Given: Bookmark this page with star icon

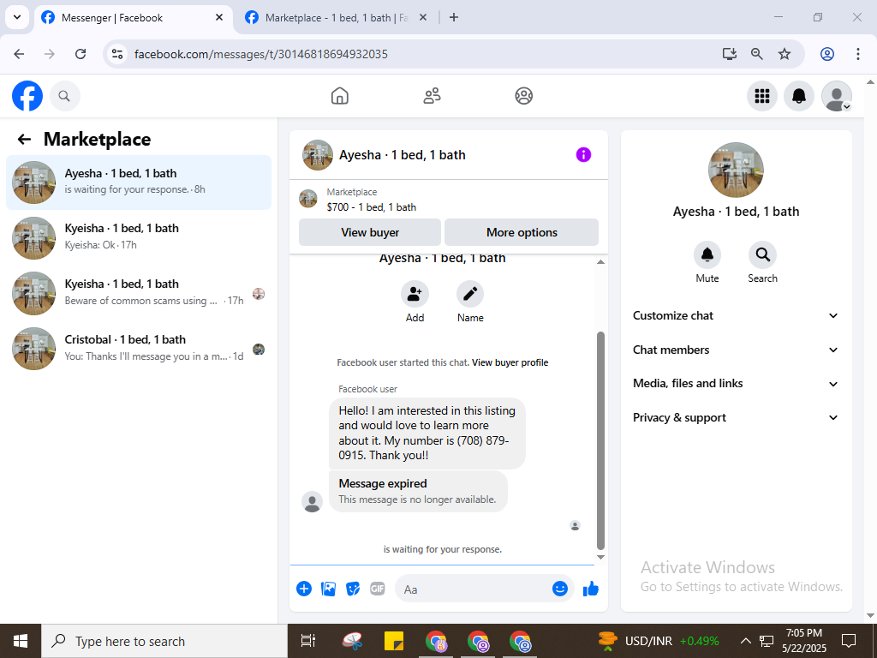Looking at the screenshot, I should [x=785, y=54].
